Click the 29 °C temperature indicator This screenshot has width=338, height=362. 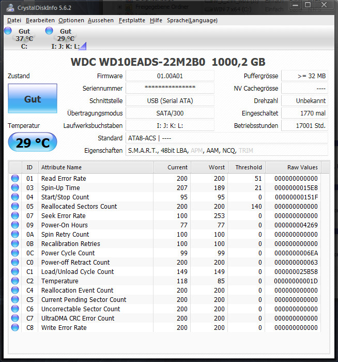pos(33,142)
